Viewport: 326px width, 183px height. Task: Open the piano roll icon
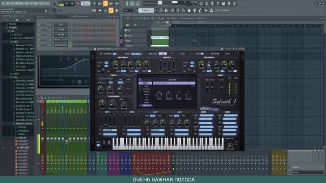[x=167, y=10]
